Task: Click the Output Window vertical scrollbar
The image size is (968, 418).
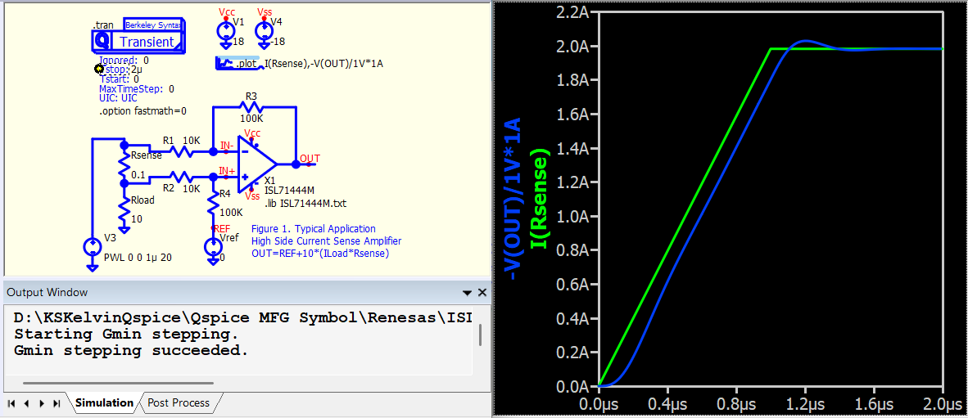Action: pyautogui.click(x=480, y=335)
